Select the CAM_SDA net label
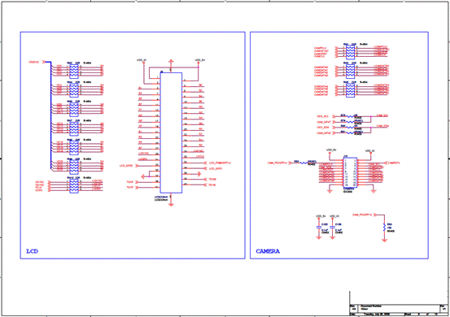 coord(382,126)
